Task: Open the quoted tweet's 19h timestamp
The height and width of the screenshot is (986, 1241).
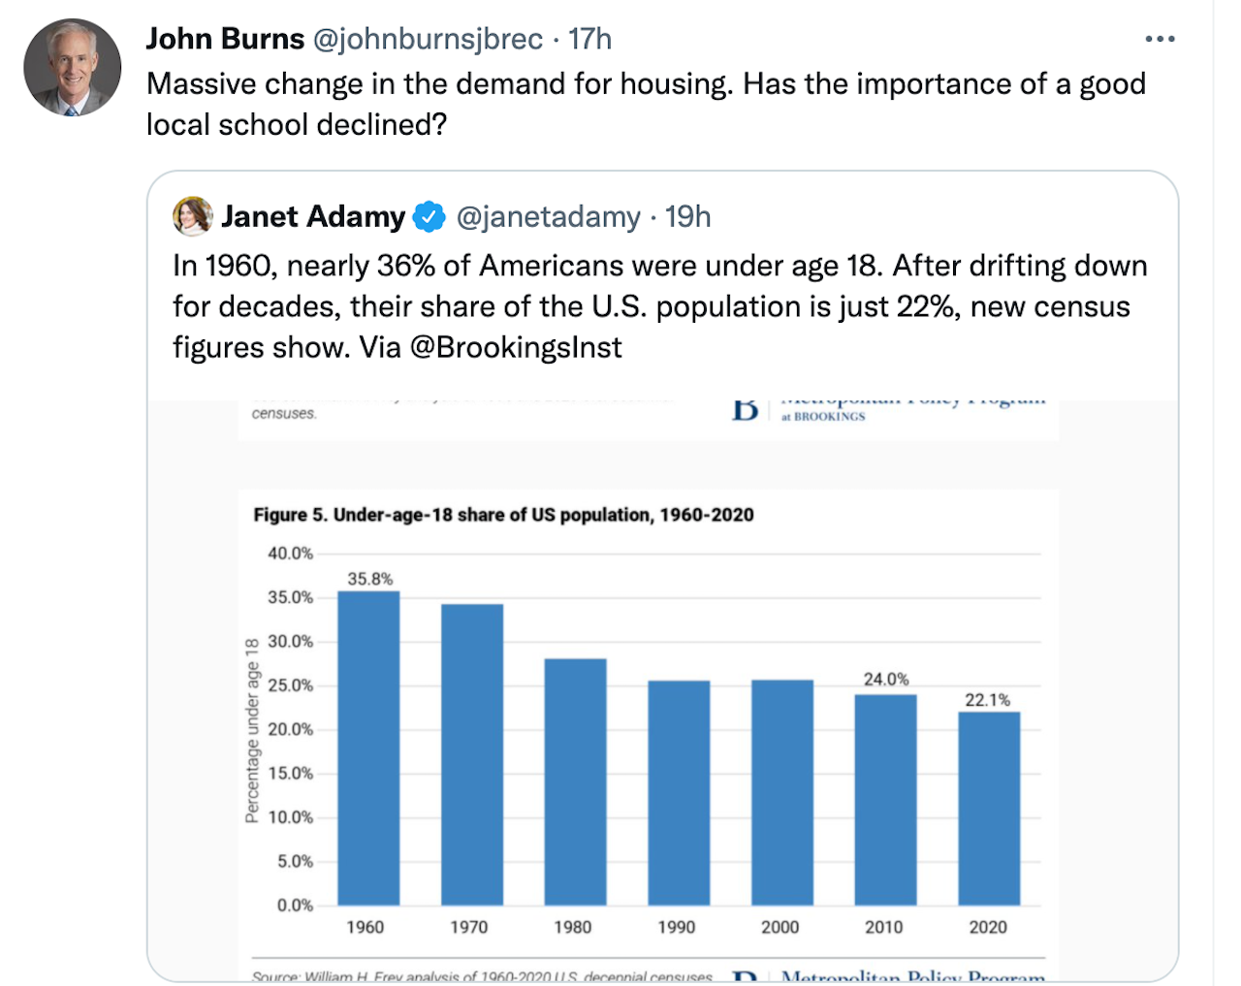Action: (x=688, y=216)
